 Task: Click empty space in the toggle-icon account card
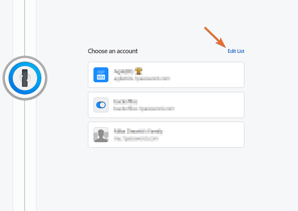209,105
